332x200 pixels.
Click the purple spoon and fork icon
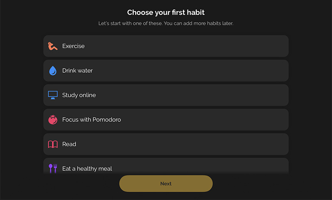click(x=53, y=169)
